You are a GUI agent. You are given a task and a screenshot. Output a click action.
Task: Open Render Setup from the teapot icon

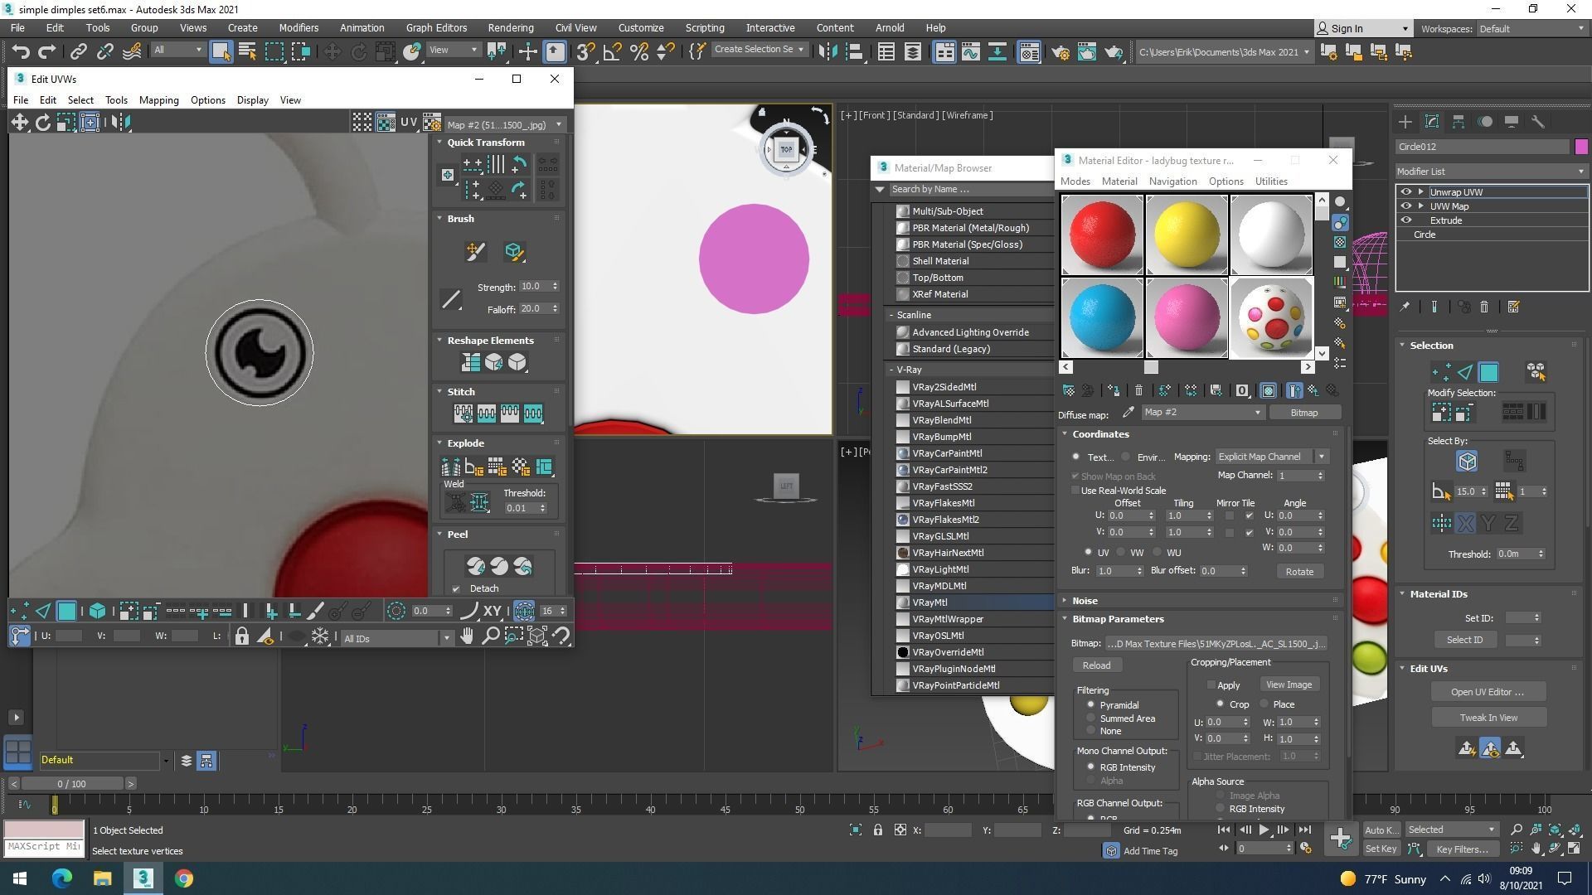click(x=1061, y=52)
